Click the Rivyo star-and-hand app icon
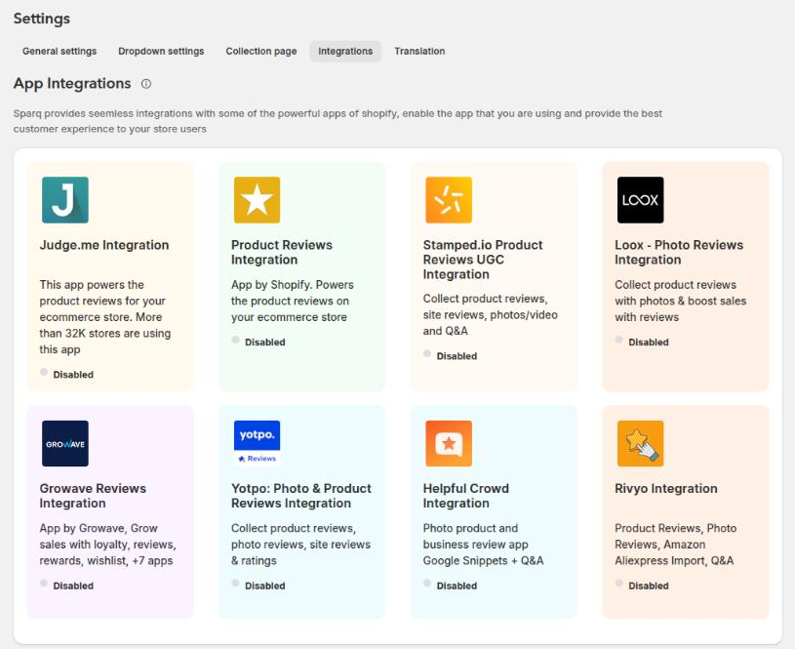Image resolution: width=795 pixels, height=649 pixels. [640, 443]
